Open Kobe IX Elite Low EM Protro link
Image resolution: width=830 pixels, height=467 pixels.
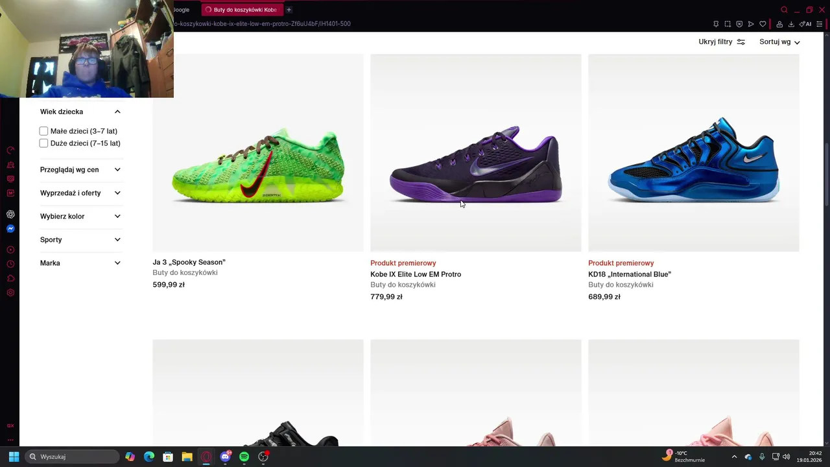416,274
